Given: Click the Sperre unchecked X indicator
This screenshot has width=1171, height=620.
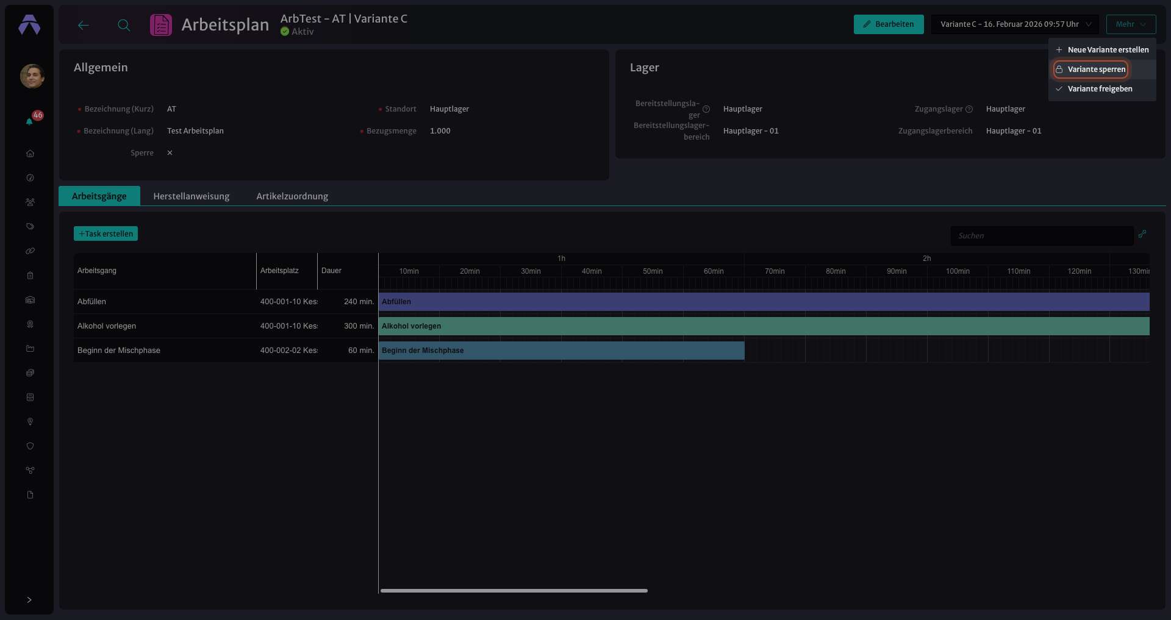Looking at the screenshot, I should pyautogui.click(x=170, y=153).
